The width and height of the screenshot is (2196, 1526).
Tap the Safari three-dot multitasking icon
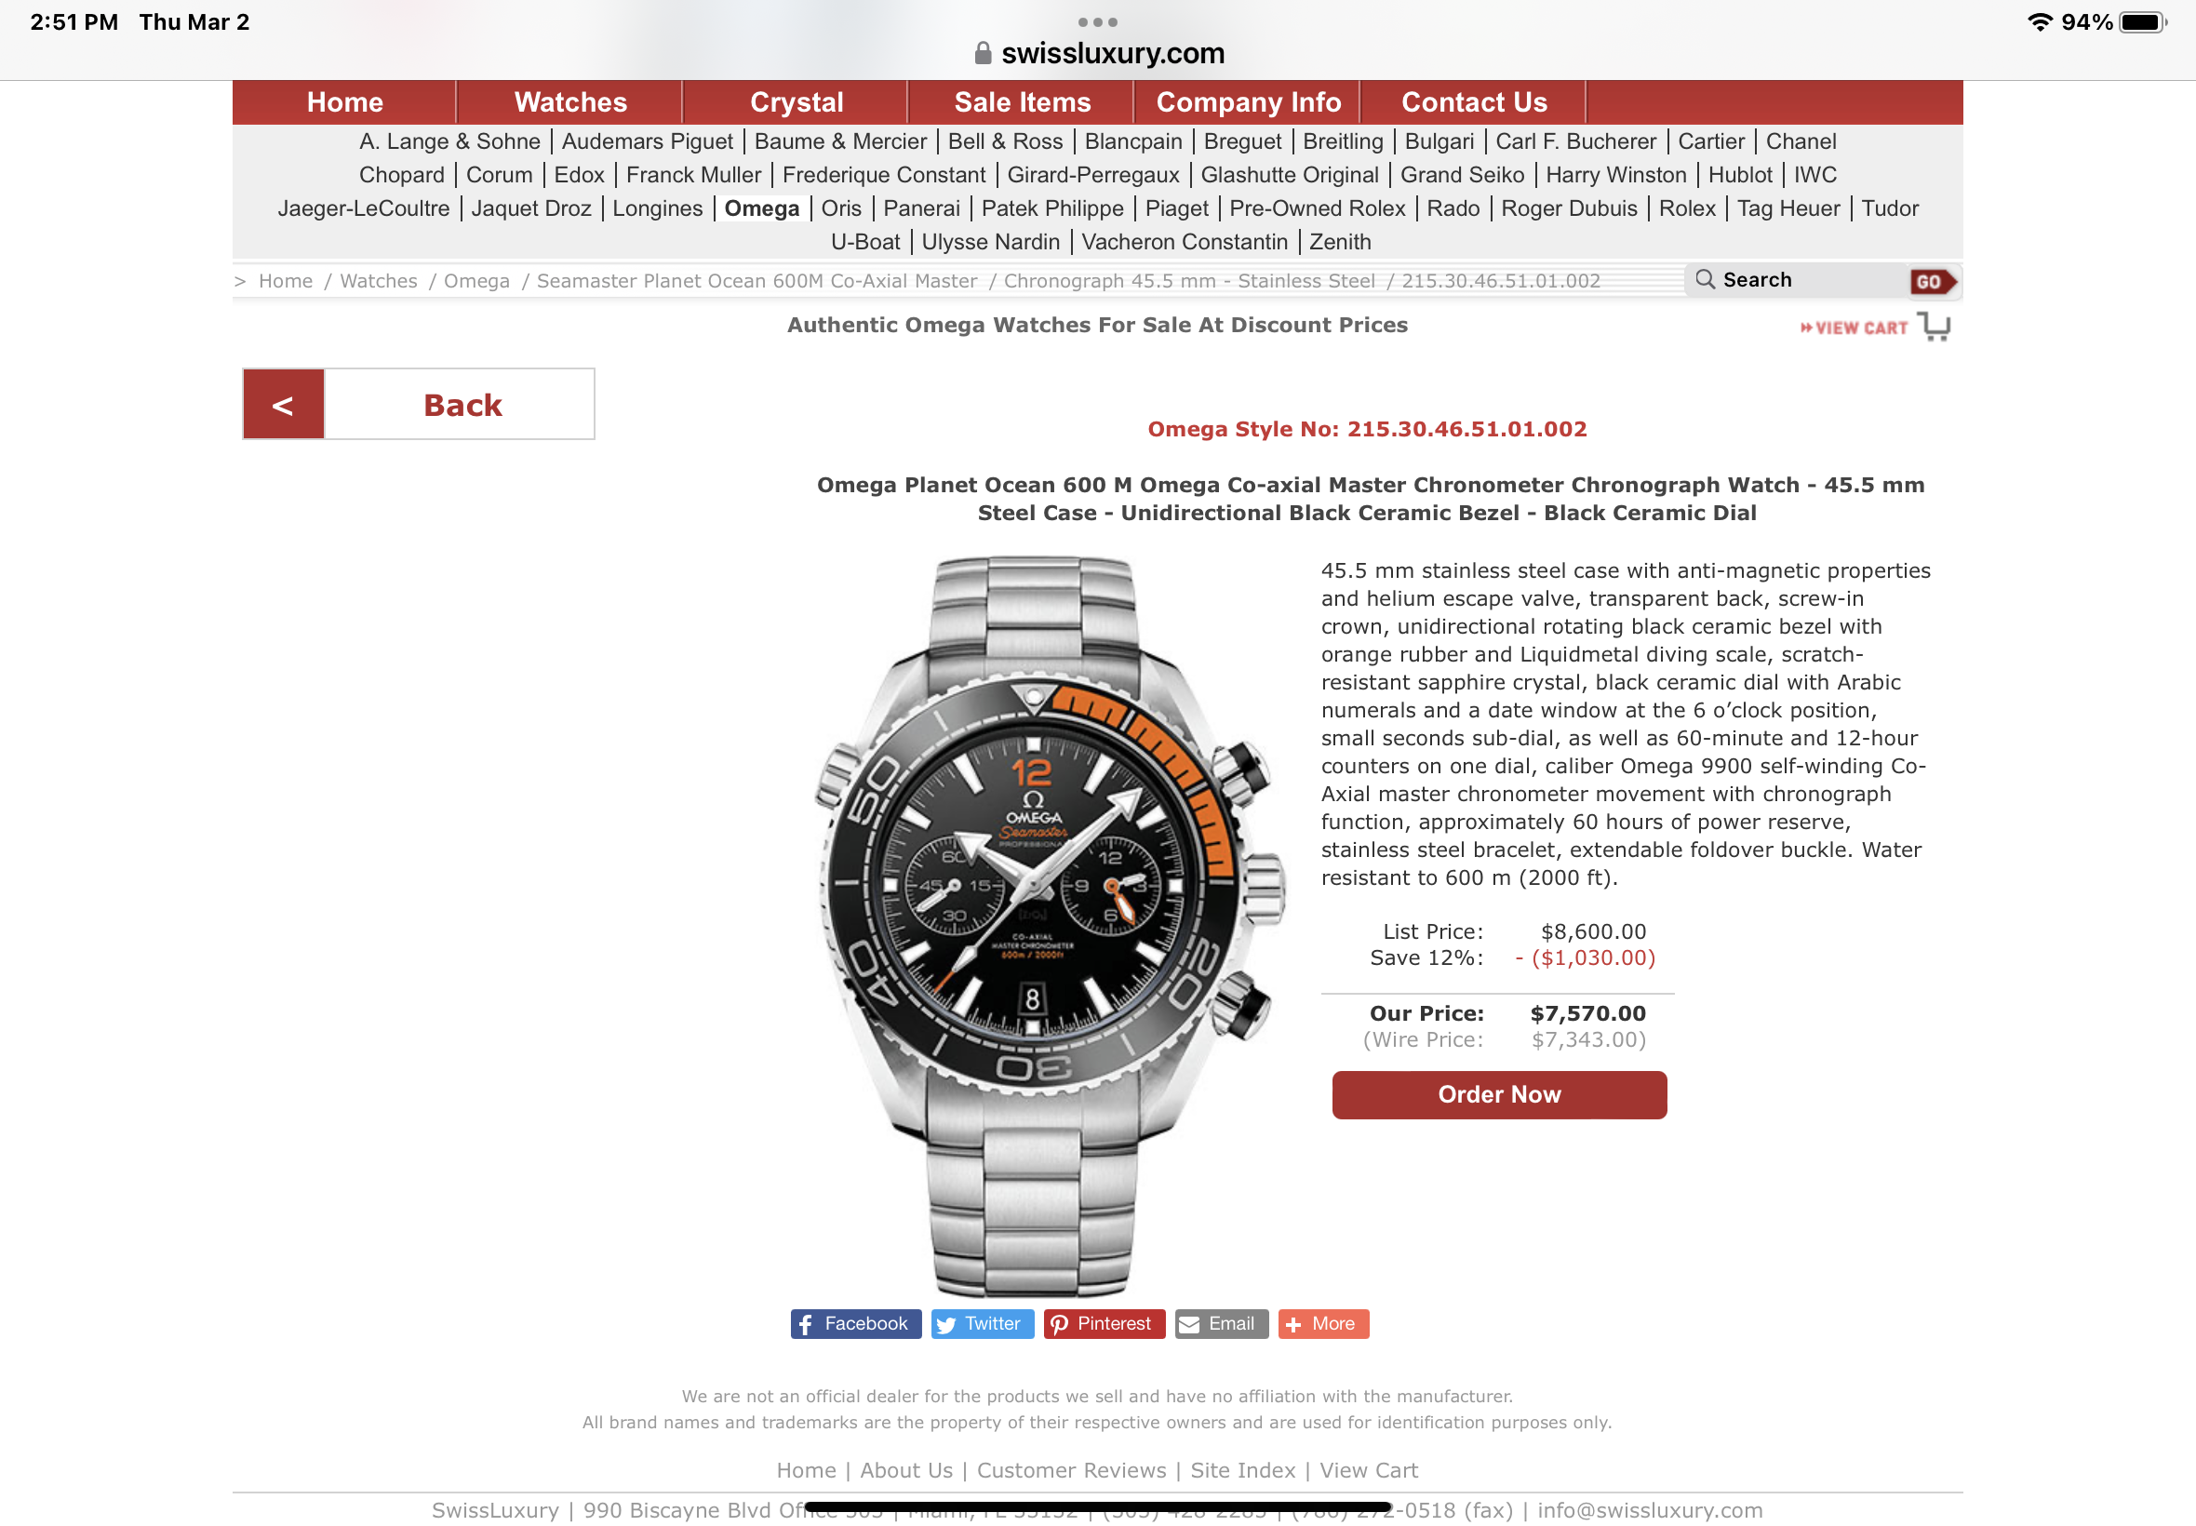point(1097,22)
